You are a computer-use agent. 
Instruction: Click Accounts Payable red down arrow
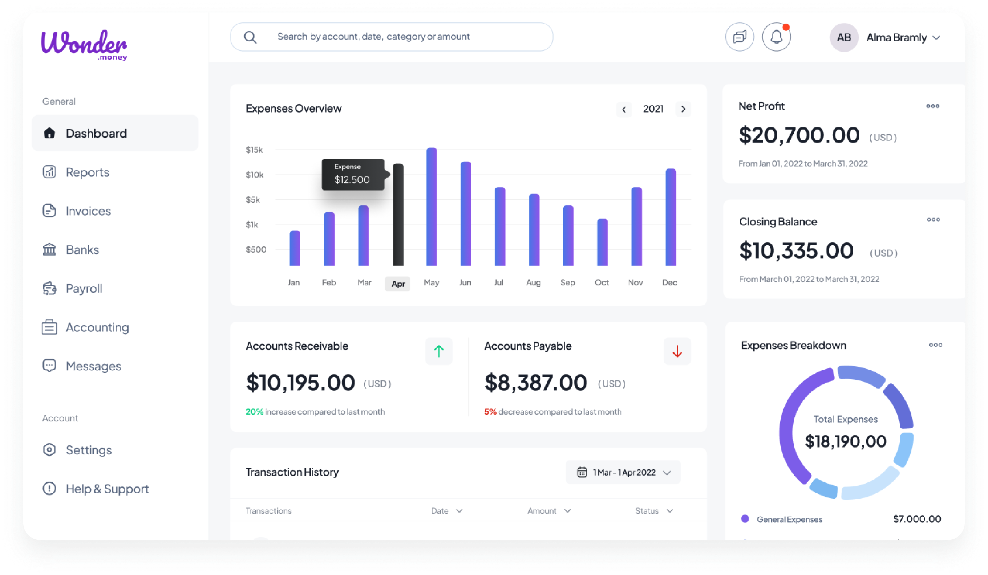[x=677, y=351]
